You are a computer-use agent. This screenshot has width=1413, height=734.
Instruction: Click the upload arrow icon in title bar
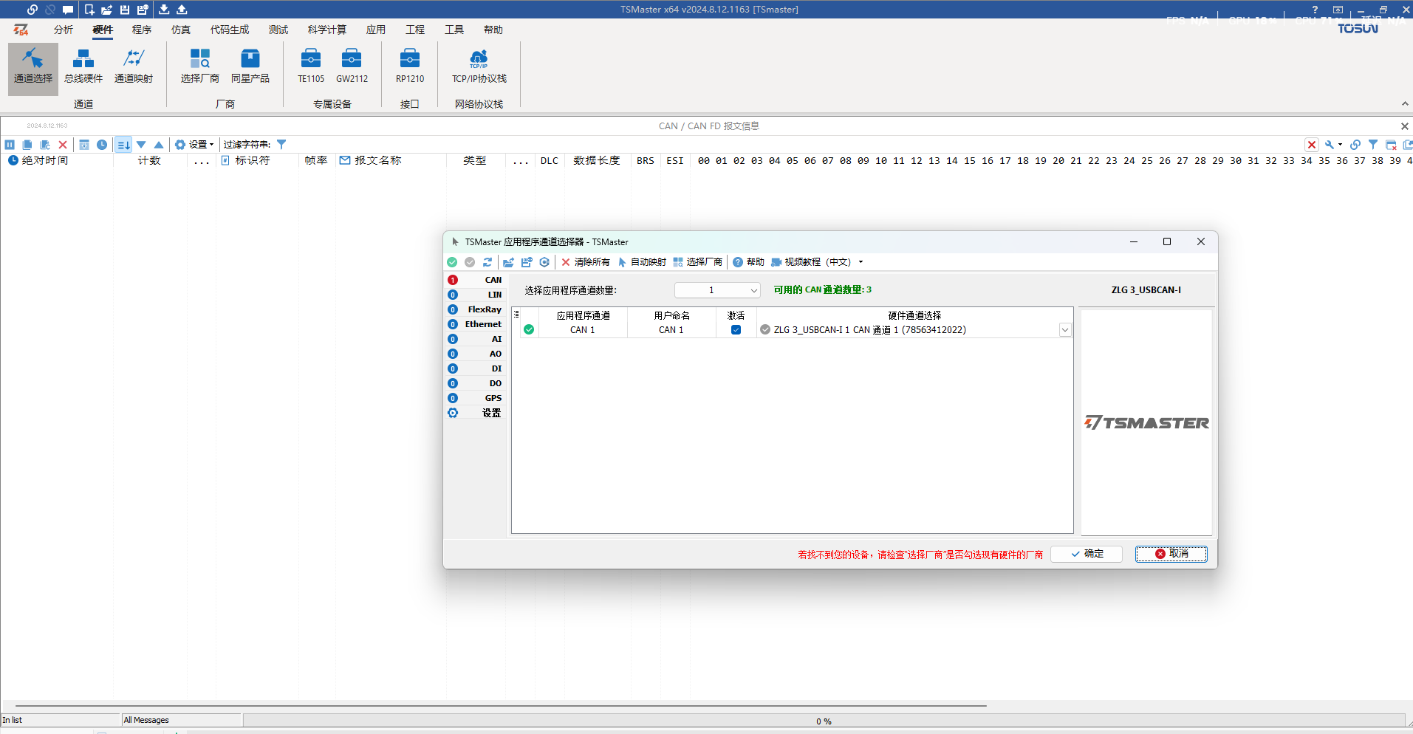point(182,10)
